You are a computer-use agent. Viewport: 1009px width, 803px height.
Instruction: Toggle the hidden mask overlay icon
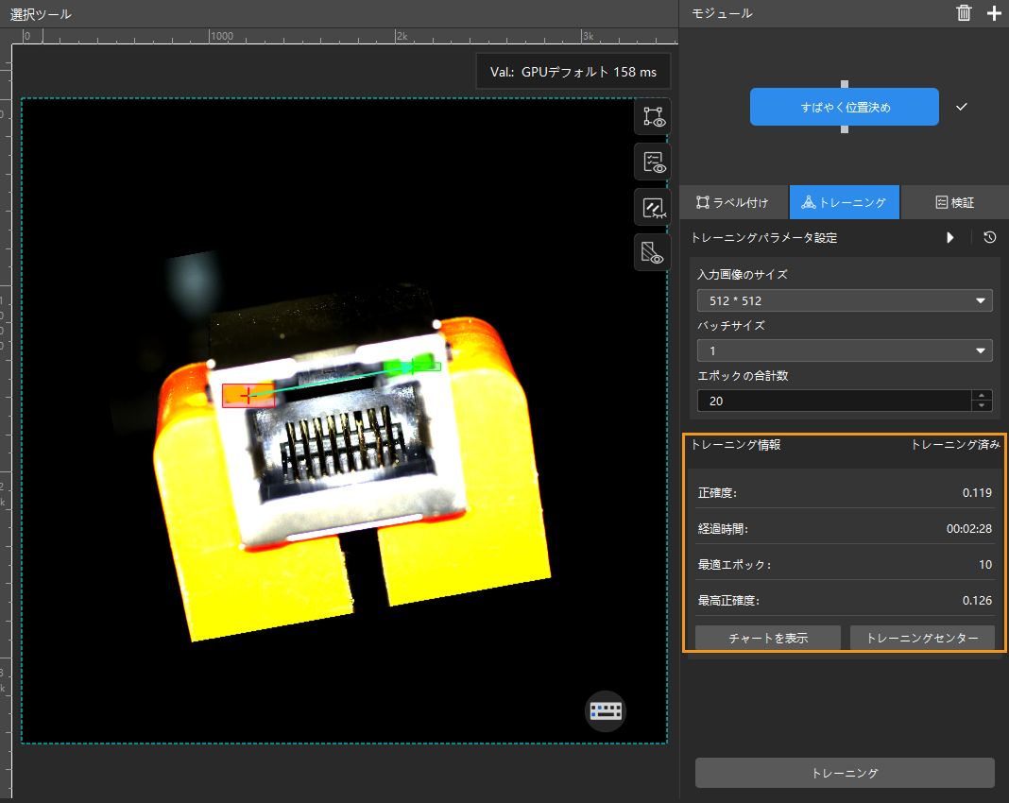653,207
